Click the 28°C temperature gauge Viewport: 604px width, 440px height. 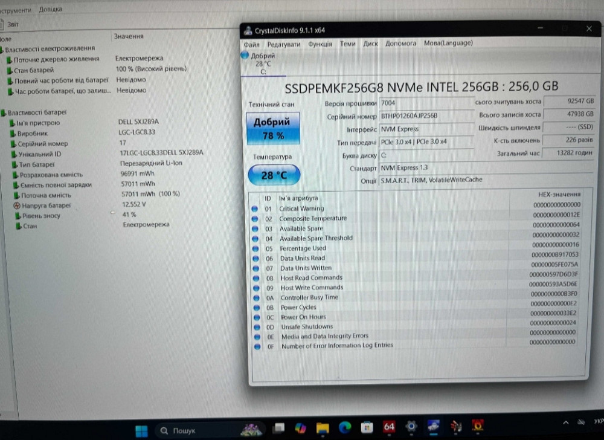coord(274,175)
